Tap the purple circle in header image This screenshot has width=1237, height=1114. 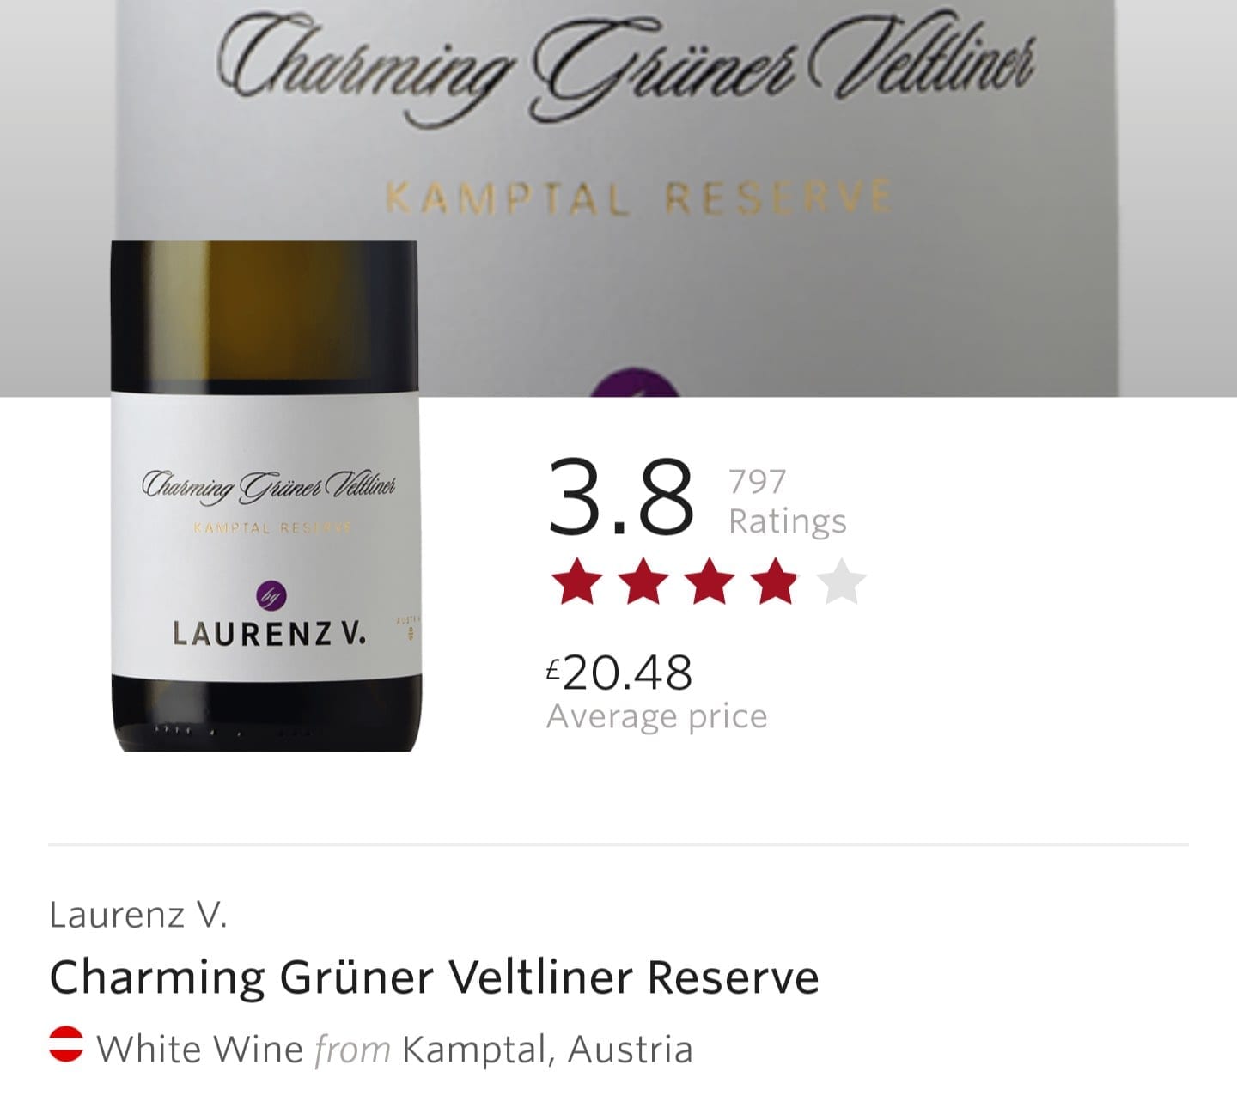pyautogui.click(x=634, y=383)
